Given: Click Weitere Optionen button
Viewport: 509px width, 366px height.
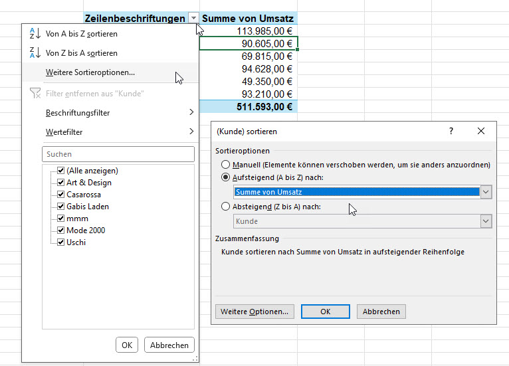Looking at the screenshot, I should click(255, 312).
